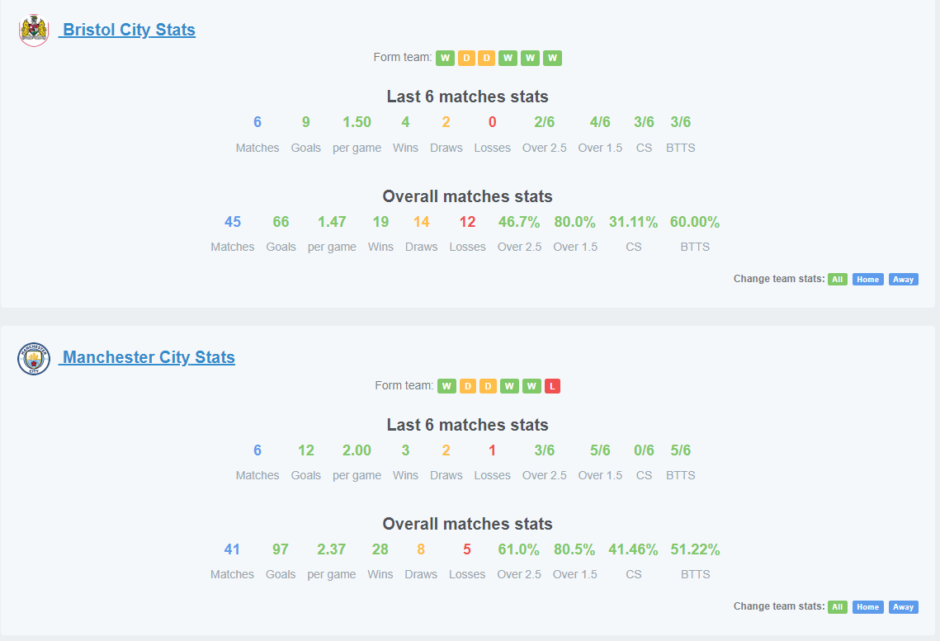
Task: Click Bristol City's first D form badge
Action: pos(466,58)
